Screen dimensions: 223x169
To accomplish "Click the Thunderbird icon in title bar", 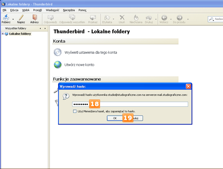I will [x=3, y=4].
